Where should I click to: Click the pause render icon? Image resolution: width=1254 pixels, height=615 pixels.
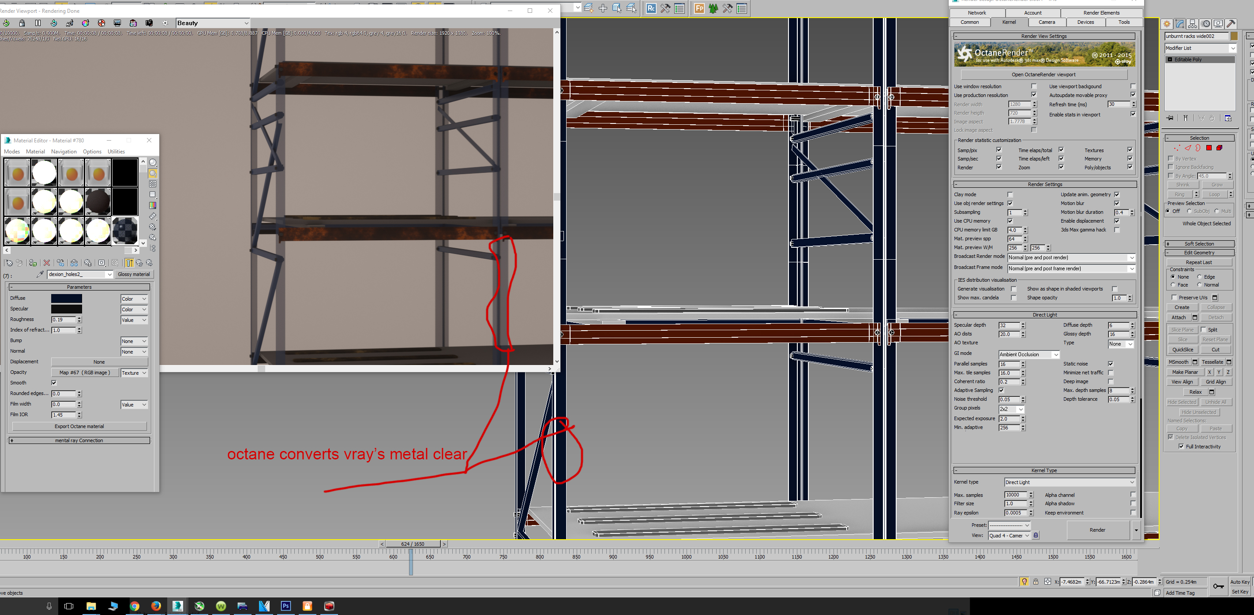(x=38, y=23)
